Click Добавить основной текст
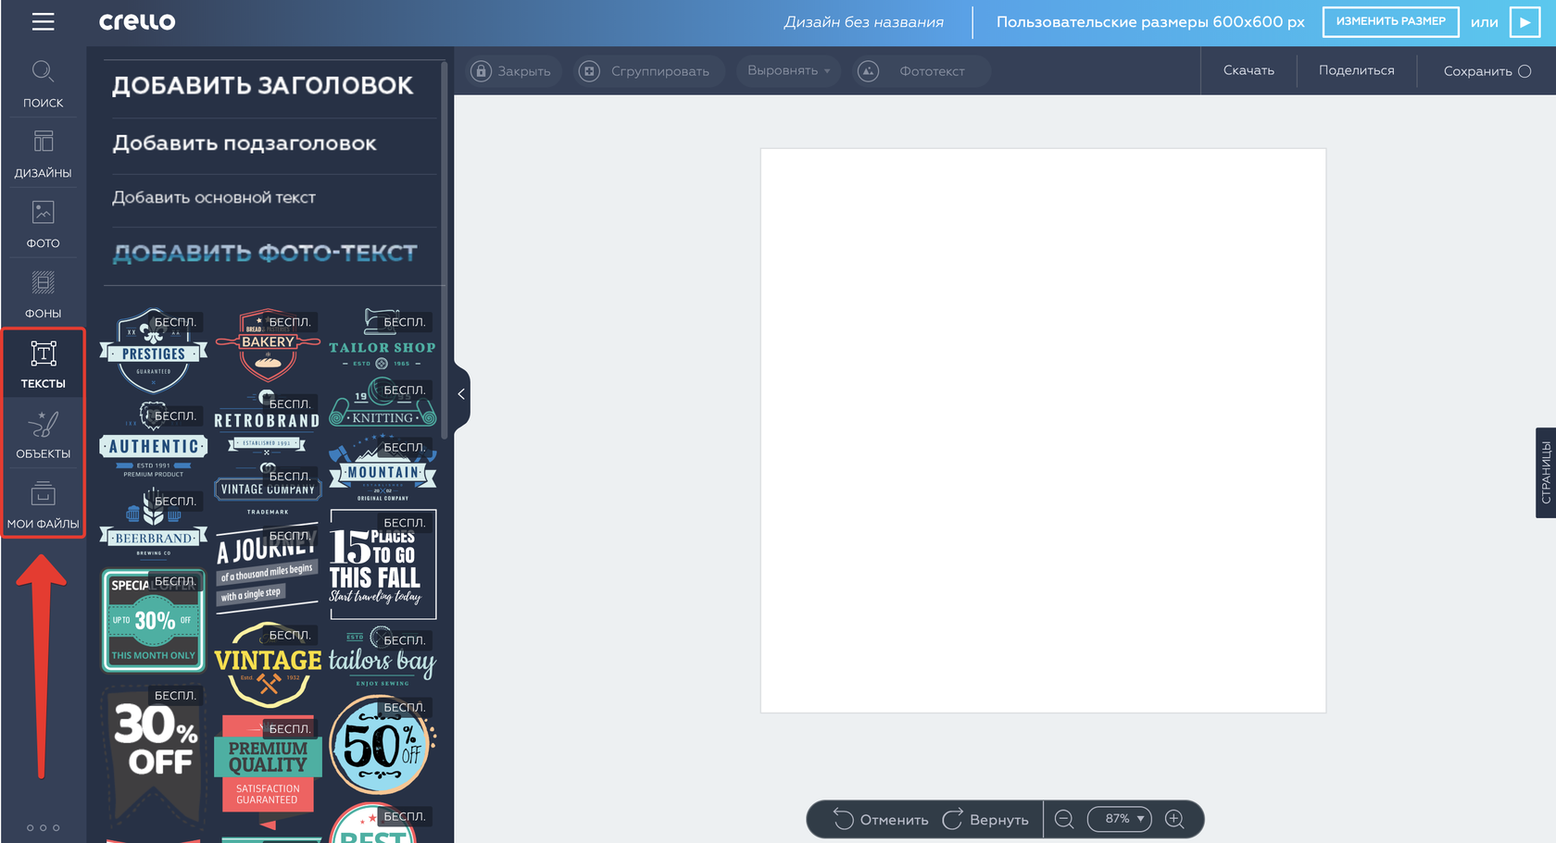The image size is (1556, 843). click(x=214, y=197)
